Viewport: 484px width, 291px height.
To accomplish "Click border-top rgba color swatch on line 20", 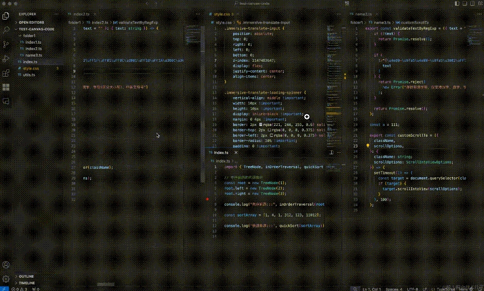I will click(x=269, y=130).
